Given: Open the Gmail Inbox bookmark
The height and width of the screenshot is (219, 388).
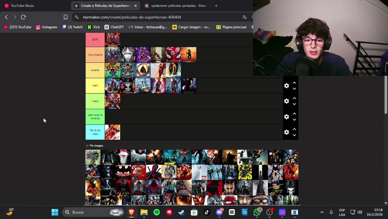Looking at the screenshot, I should 148,27.
